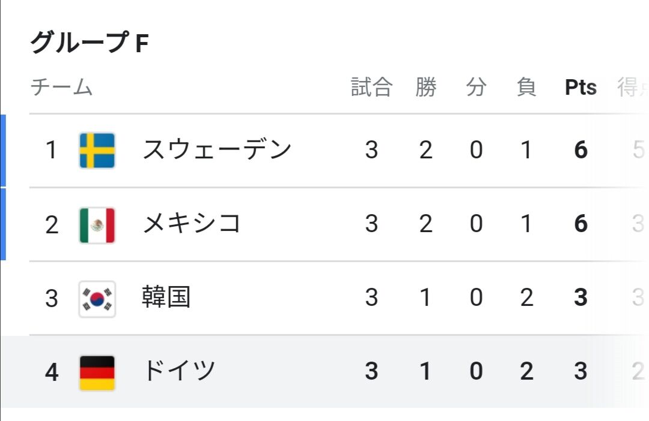The image size is (649, 421).
Task: Click the 試合 column header
Action: [371, 87]
